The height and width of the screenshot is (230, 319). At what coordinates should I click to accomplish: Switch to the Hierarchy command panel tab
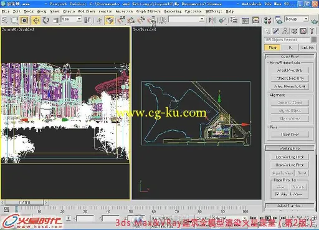285,31
